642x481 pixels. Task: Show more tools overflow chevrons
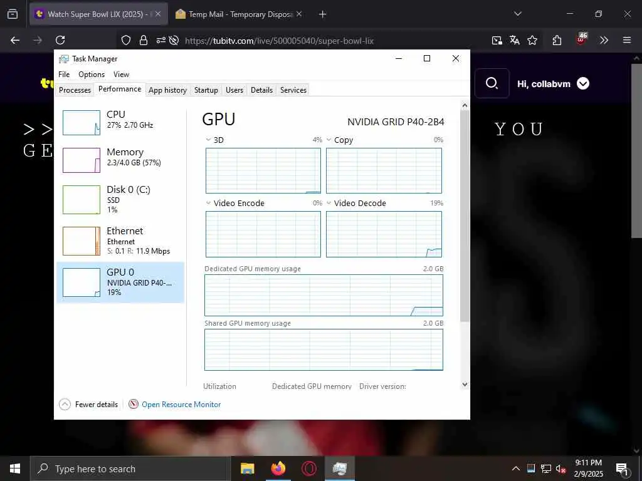tap(604, 40)
